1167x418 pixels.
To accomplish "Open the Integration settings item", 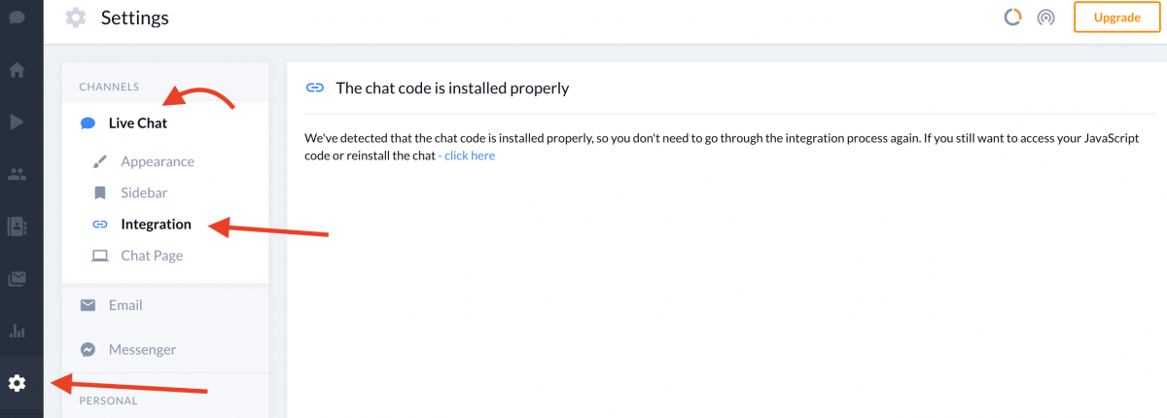I will (156, 224).
